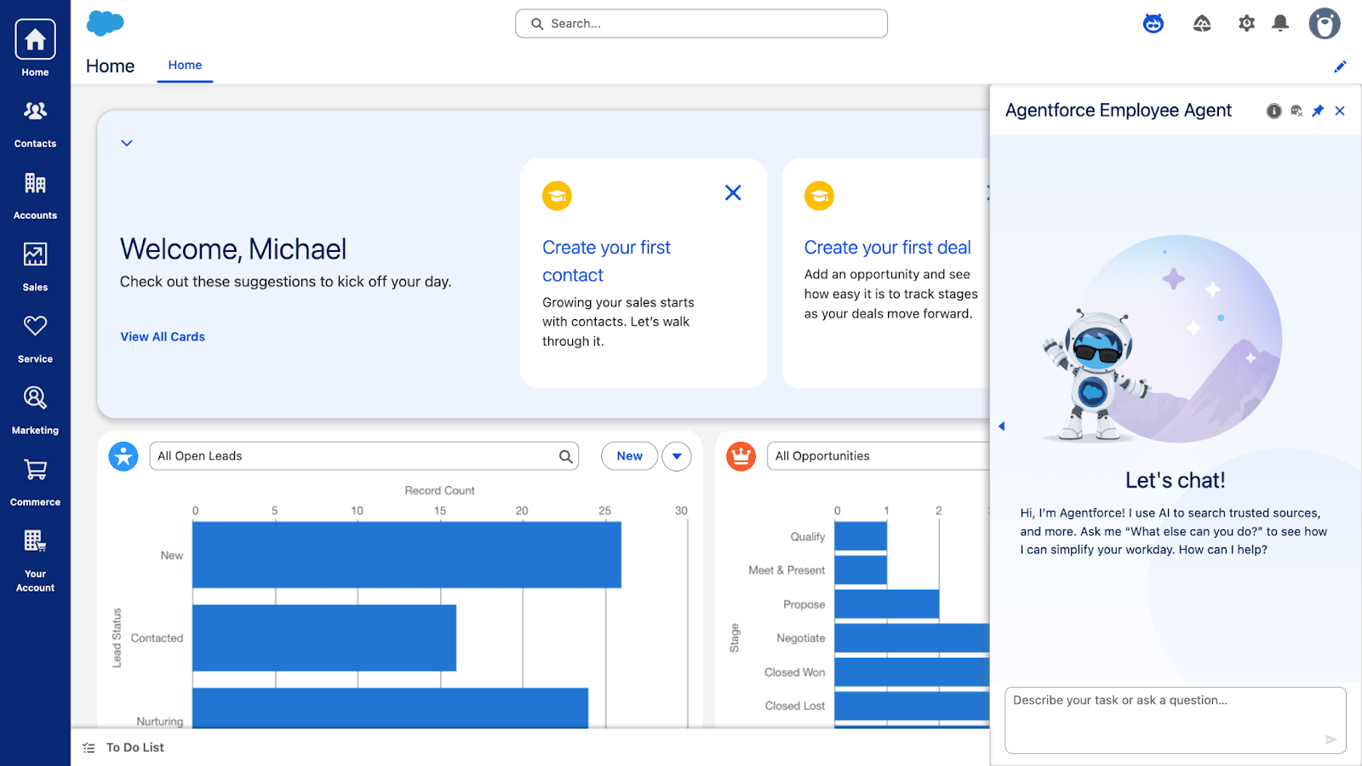Toggle pin on Agentforce panel
Screen dimensions: 1362x766
click(1318, 111)
